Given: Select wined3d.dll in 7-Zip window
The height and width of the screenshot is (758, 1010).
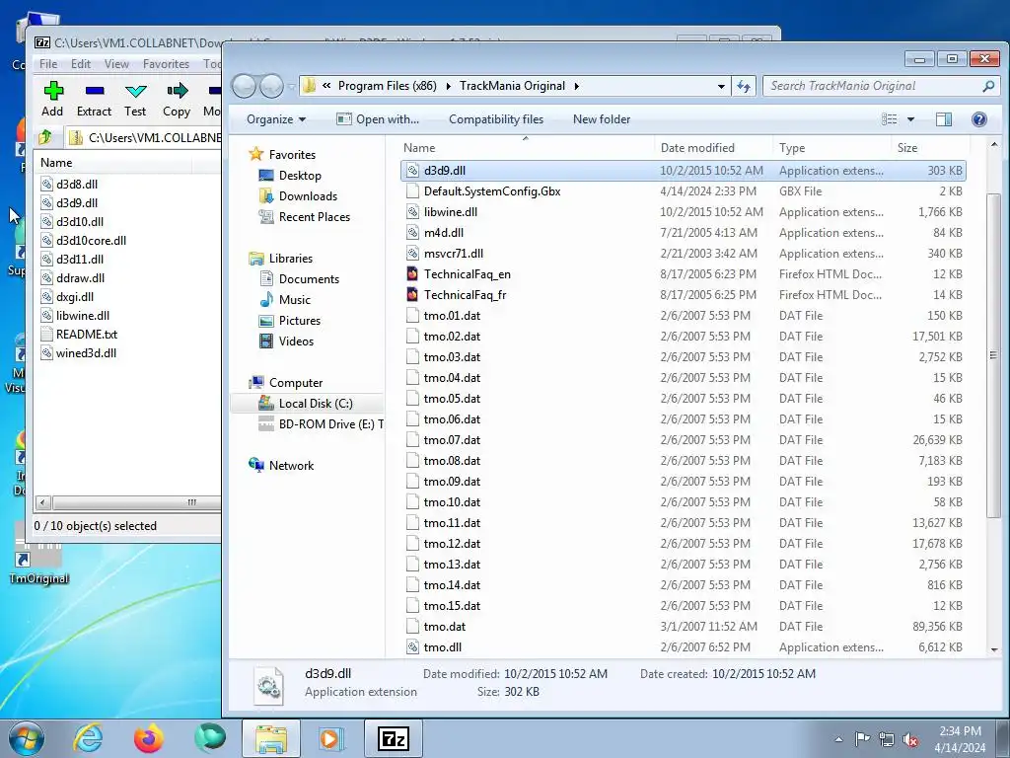Looking at the screenshot, I should (86, 353).
